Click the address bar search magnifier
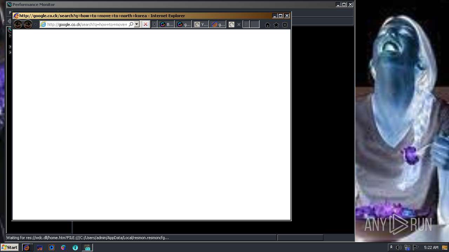Screen dimensions: 449x252 click(131, 24)
